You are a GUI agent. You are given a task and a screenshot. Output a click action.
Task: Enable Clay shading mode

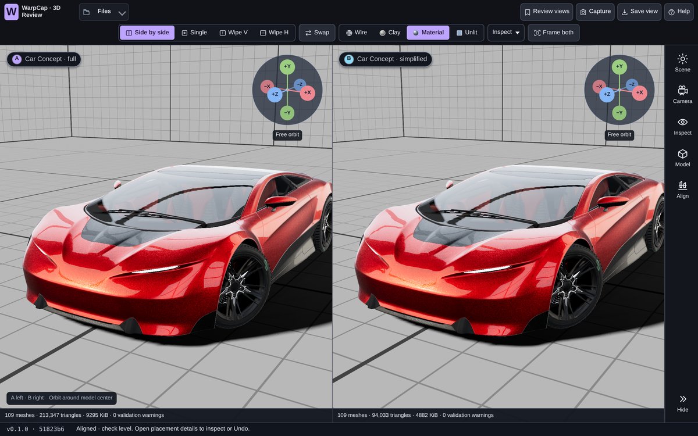(x=390, y=33)
